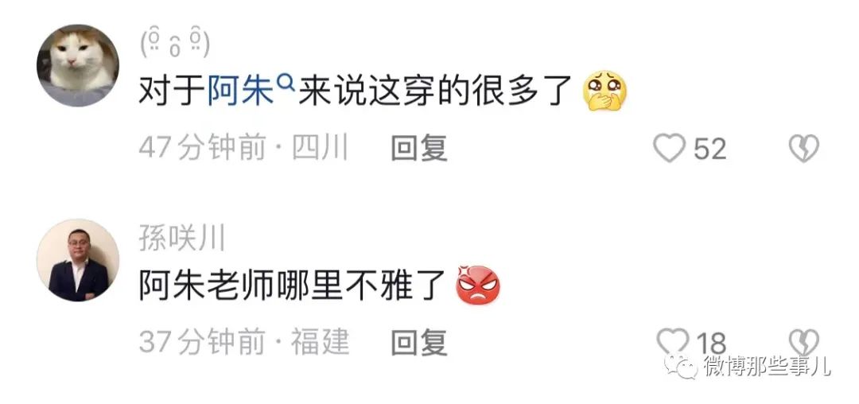Tap the 37分钟前 · 福建 timestamp
The width and height of the screenshot is (859, 404).
[x=244, y=342]
